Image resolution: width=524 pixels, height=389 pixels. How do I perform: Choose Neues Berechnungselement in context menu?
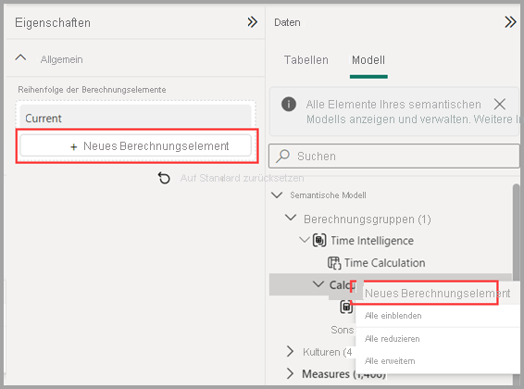click(437, 293)
